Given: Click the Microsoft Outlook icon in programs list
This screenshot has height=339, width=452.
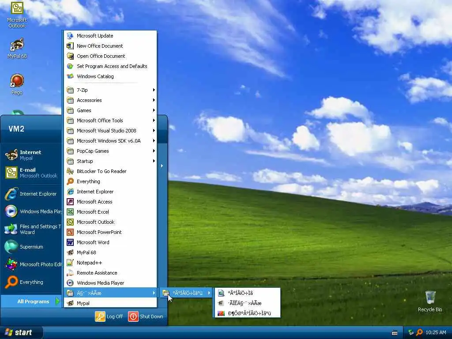Looking at the screenshot, I should tap(70, 222).
